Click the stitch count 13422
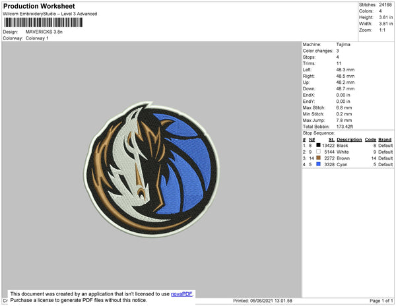The width and height of the screenshot is (396, 306). (x=328, y=146)
